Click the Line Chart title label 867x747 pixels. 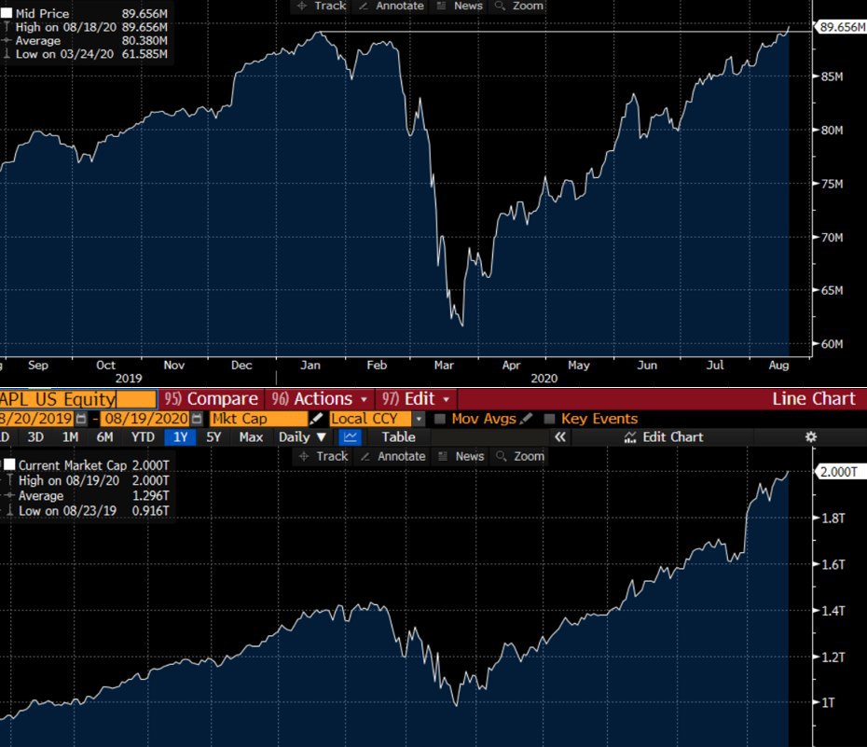pyautogui.click(x=813, y=398)
